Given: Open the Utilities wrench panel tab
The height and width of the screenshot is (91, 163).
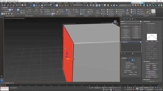Looking at the screenshot, I should pyautogui.click(x=135, y=19).
